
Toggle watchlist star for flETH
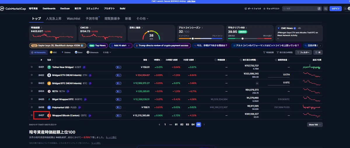32,91
